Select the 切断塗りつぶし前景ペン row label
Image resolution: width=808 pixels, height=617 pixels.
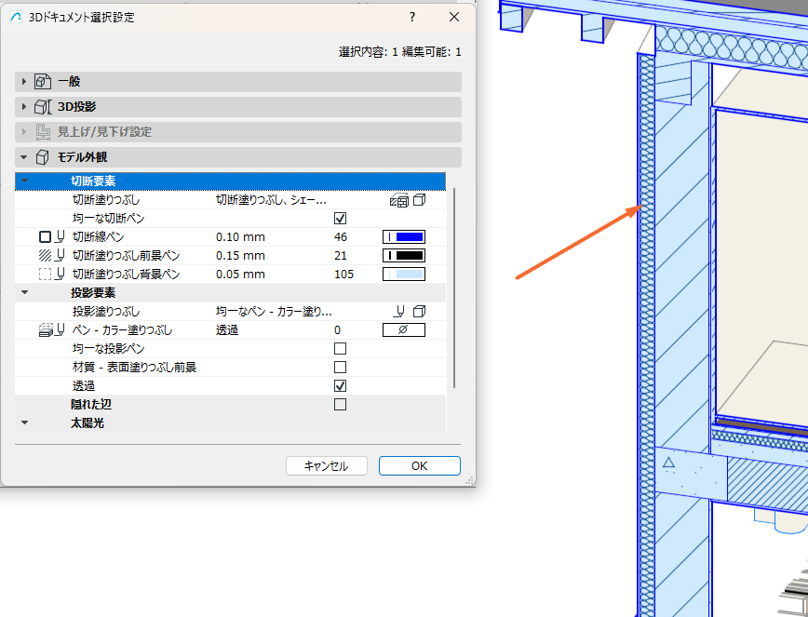coord(127,255)
